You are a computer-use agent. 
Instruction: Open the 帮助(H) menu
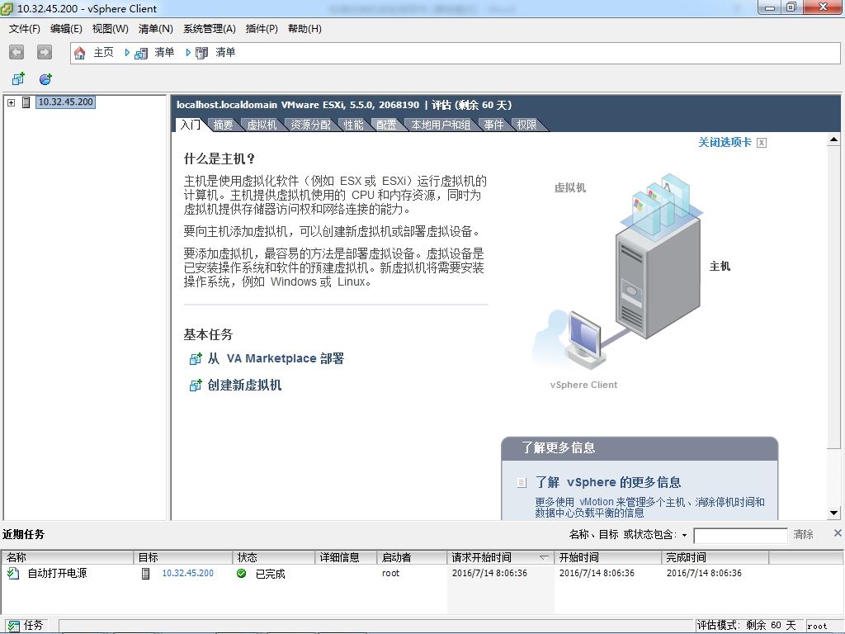click(304, 29)
